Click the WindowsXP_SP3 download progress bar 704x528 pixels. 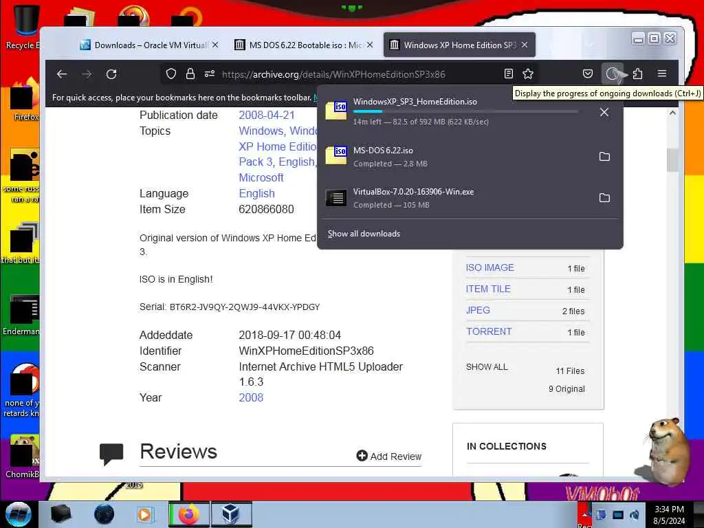click(465, 111)
